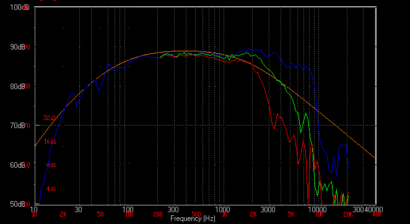
Task: Click the red "500" frequency tick label
Action: tap(196, 215)
